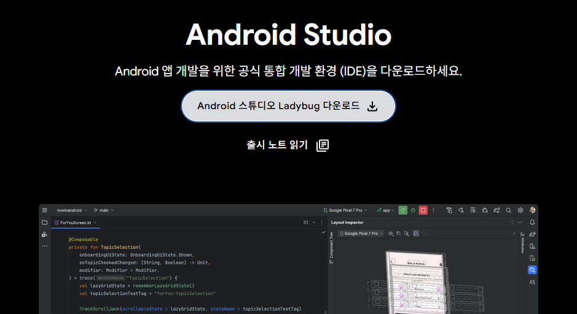The height and width of the screenshot is (314, 577).
Task: Open the Device Manager sidebar icon
Action: (532, 246)
